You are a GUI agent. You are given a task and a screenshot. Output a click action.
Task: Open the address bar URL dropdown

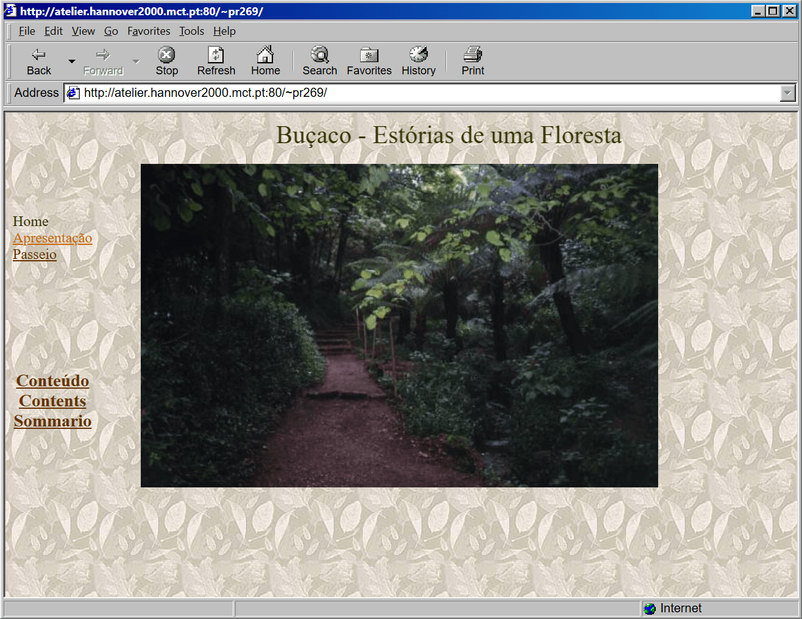(787, 93)
